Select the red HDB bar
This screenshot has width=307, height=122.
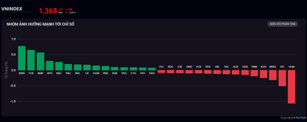tap(245, 73)
